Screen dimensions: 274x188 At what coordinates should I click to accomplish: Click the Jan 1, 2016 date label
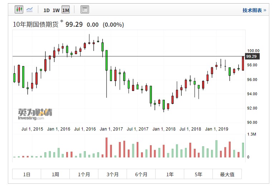[59, 129]
